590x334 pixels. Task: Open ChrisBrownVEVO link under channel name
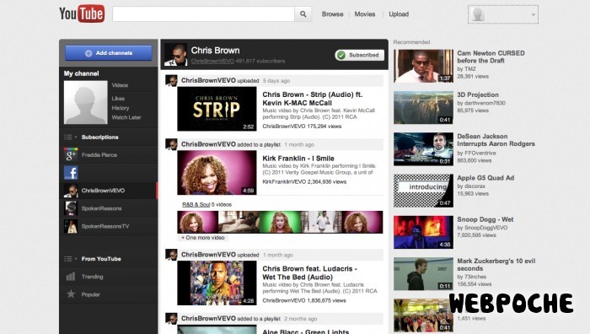pyautogui.click(x=212, y=61)
